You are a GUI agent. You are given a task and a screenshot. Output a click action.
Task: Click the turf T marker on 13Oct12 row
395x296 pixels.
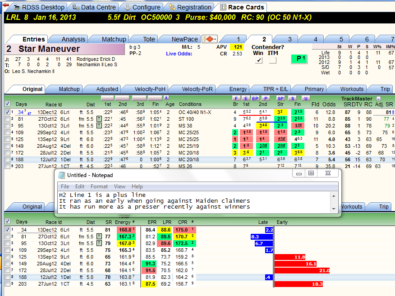[x=99, y=126]
